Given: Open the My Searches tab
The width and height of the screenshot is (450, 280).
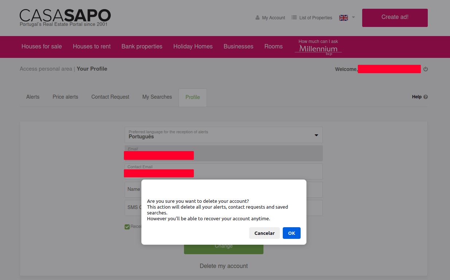Looking at the screenshot, I should pos(157,97).
